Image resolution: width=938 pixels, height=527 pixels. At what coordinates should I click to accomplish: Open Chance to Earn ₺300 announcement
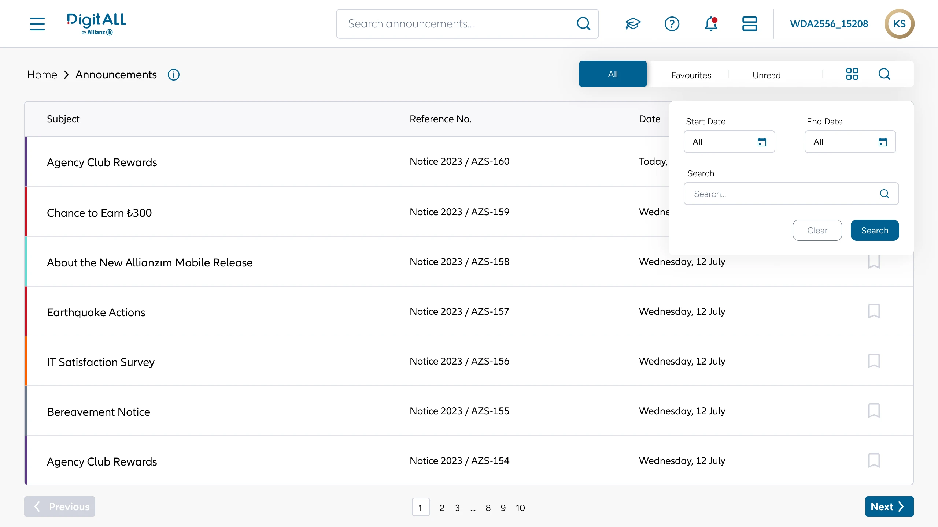(99, 213)
